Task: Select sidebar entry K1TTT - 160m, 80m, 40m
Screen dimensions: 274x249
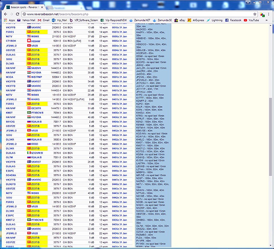Action: point(150,98)
